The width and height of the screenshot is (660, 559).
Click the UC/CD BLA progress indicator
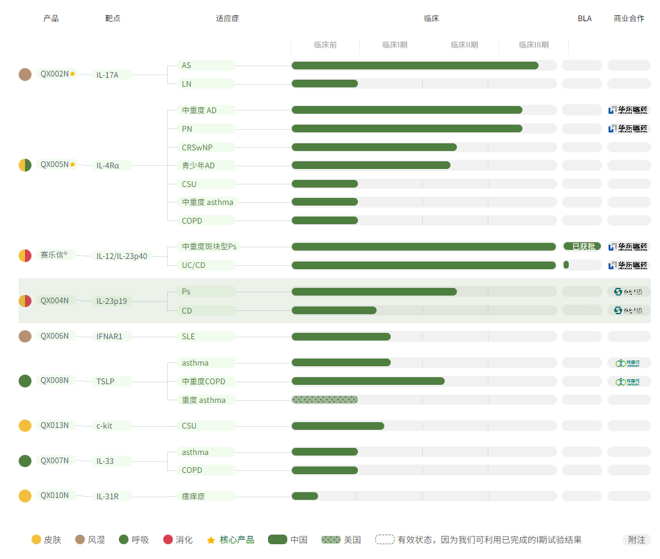coord(566,265)
